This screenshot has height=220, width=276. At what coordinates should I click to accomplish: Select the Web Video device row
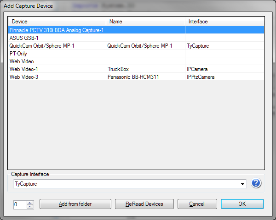136,61
